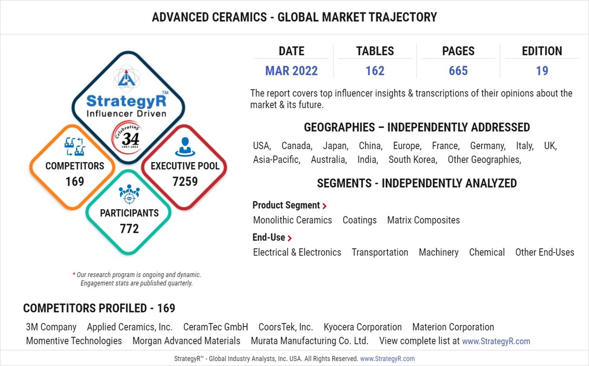Click the Participants group icon
The width and height of the screenshot is (589, 366).
click(x=129, y=194)
